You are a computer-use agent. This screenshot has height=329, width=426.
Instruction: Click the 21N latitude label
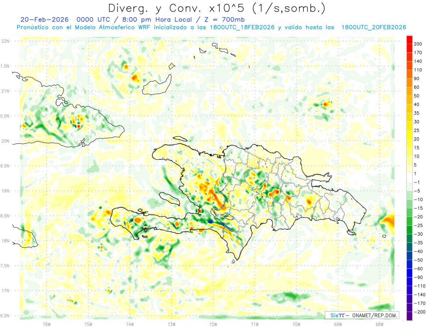pyautogui.click(x=6, y=91)
